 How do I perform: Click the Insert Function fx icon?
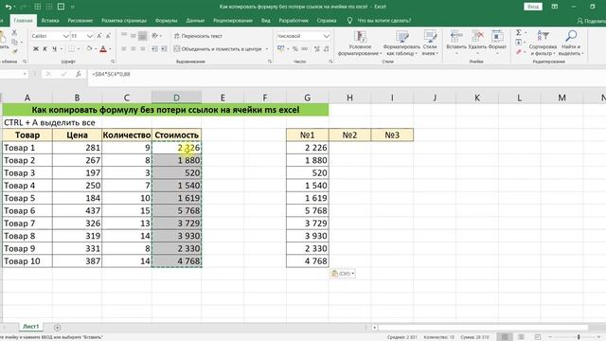click(79, 74)
